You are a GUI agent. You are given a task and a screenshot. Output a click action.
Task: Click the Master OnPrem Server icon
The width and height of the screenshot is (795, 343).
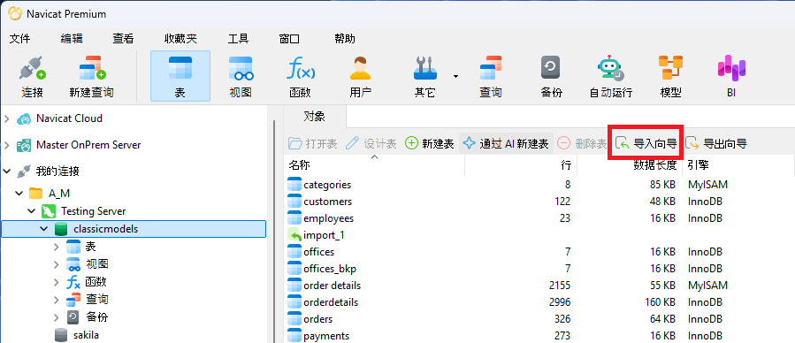tap(24, 145)
